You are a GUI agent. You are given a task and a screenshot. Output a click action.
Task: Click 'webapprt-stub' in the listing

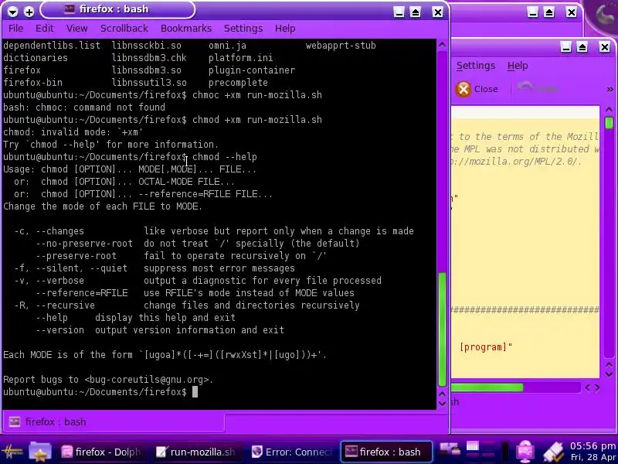tap(341, 46)
